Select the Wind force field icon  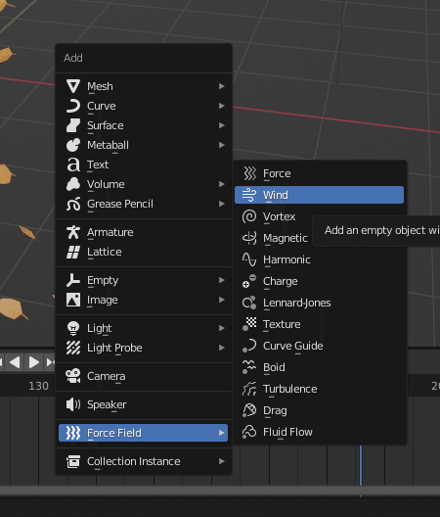[249, 195]
